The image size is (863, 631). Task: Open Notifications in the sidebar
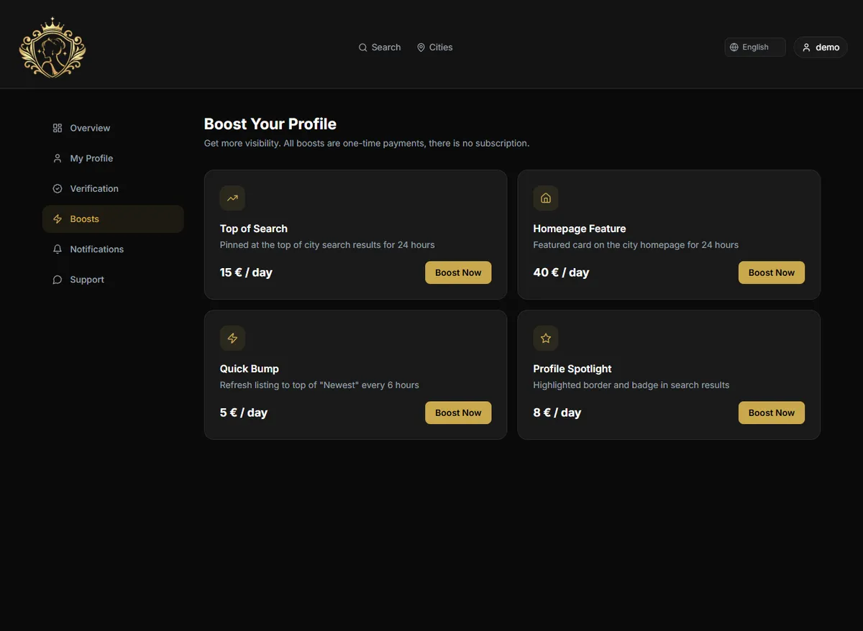point(113,249)
